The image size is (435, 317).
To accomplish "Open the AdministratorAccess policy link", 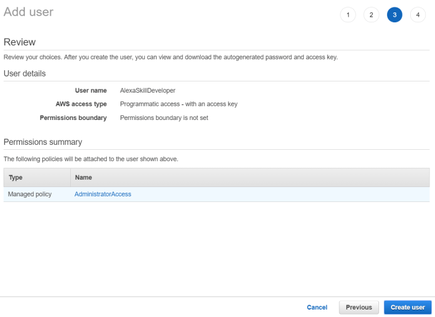I will tap(103, 194).
